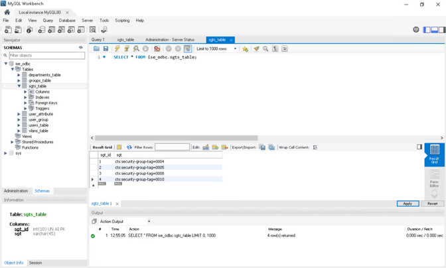Create a new table icon
This screenshot has width=446, height=268.
point(52,29)
